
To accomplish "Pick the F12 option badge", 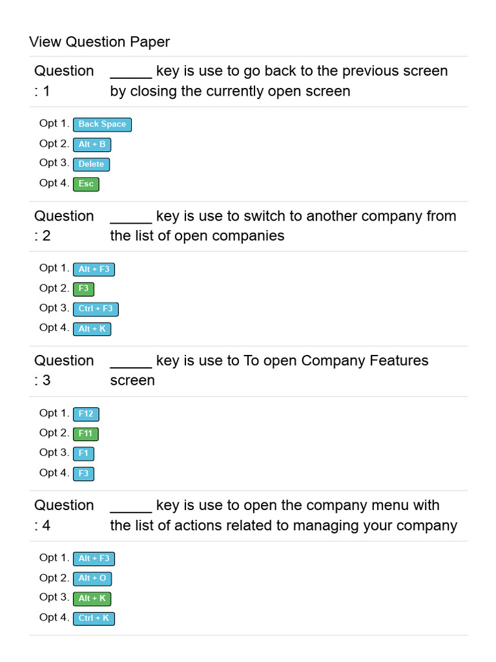I will coord(86,414).
